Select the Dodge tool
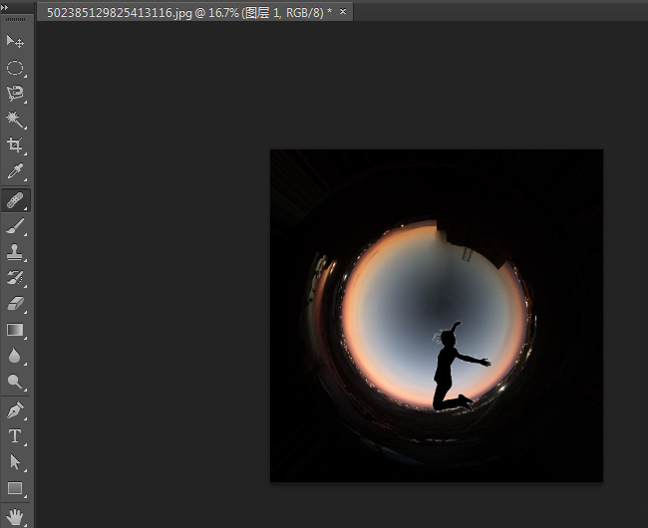648x528 pixels. [15, 382]
